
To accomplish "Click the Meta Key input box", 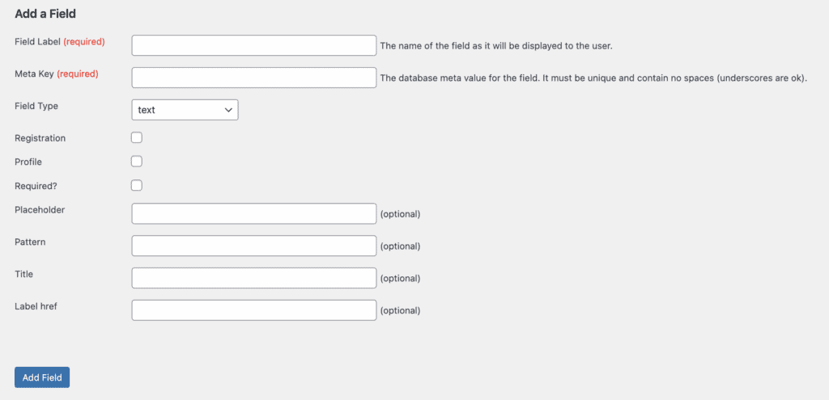I will pos(253,78).
